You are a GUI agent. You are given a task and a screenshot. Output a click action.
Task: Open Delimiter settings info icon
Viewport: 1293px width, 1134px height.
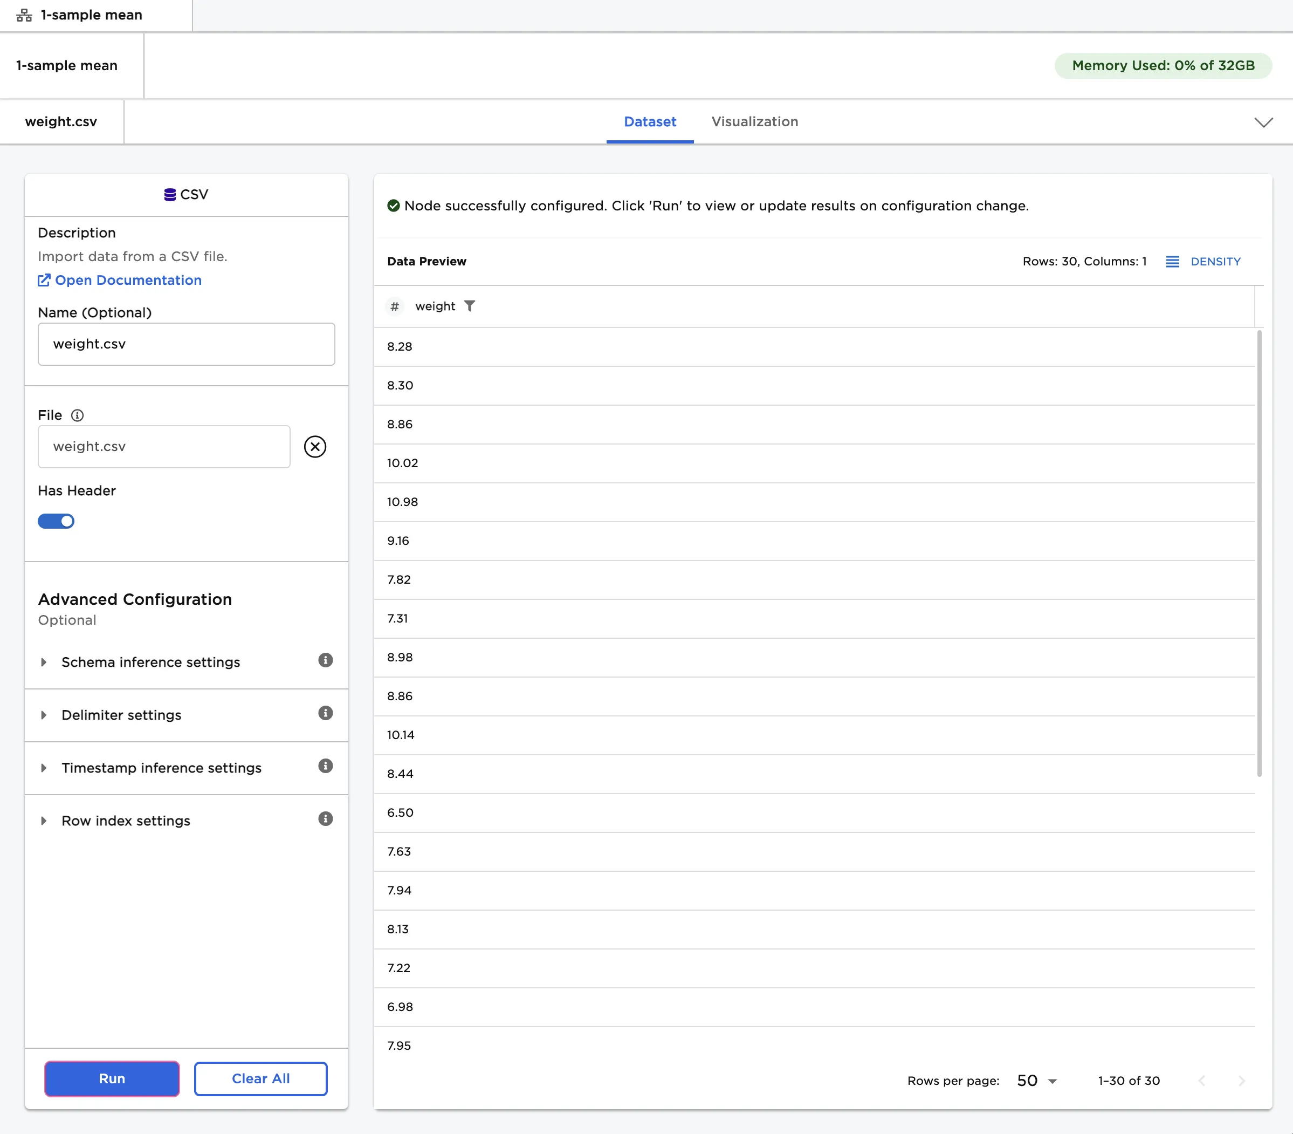(325, 714)
